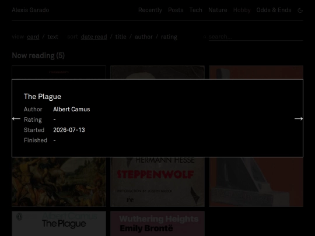This screenshot has height=236, width=315.
Task: Open the Hobby menu item
Action: tap(242, 10)
